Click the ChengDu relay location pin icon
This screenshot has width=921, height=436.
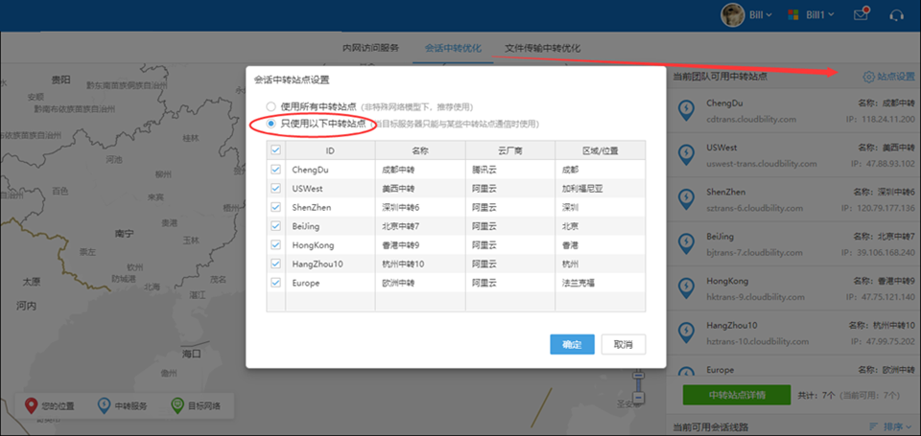[x=687, y=112]
